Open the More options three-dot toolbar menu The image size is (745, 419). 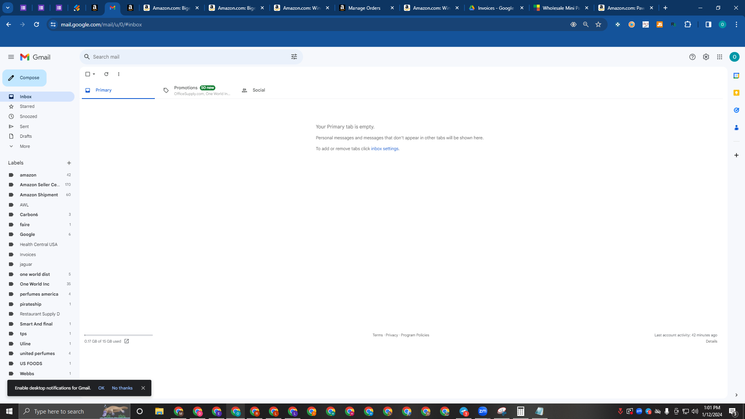tap(119, 74)
